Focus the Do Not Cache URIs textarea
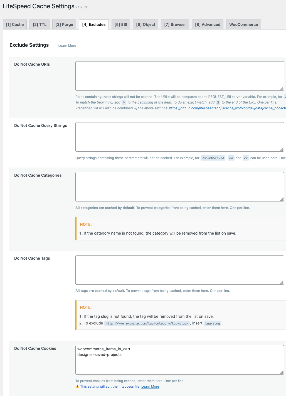 click(179, 76)
